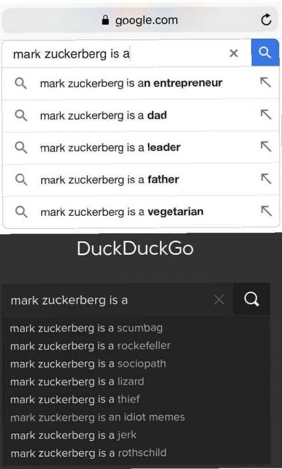Click the arrow beside the 'father' suggestion
The width and height of the screenshot is (282, 469).
266,179
